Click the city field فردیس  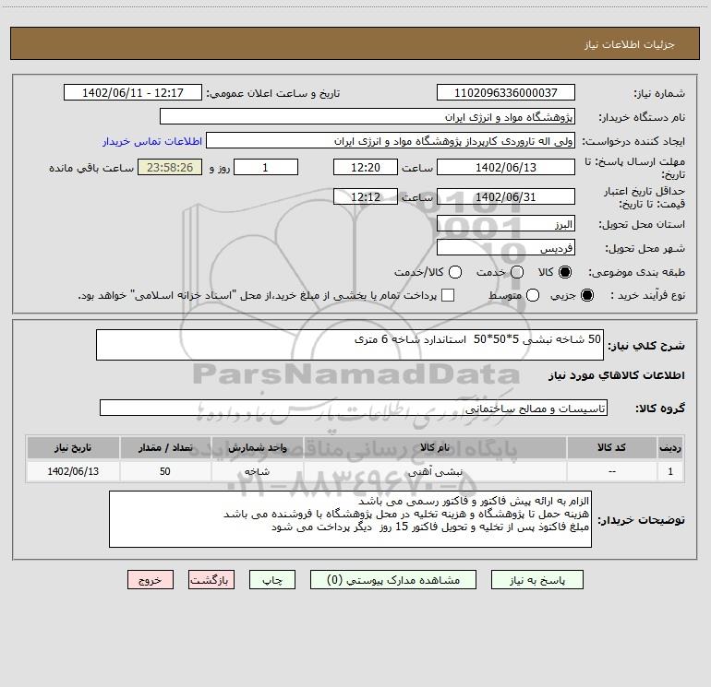point(506,247)
